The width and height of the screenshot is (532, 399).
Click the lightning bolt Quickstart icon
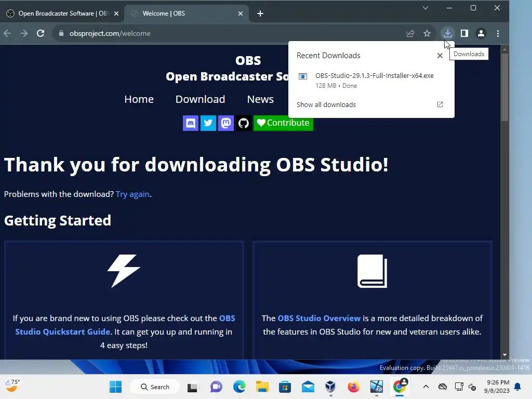124,271
